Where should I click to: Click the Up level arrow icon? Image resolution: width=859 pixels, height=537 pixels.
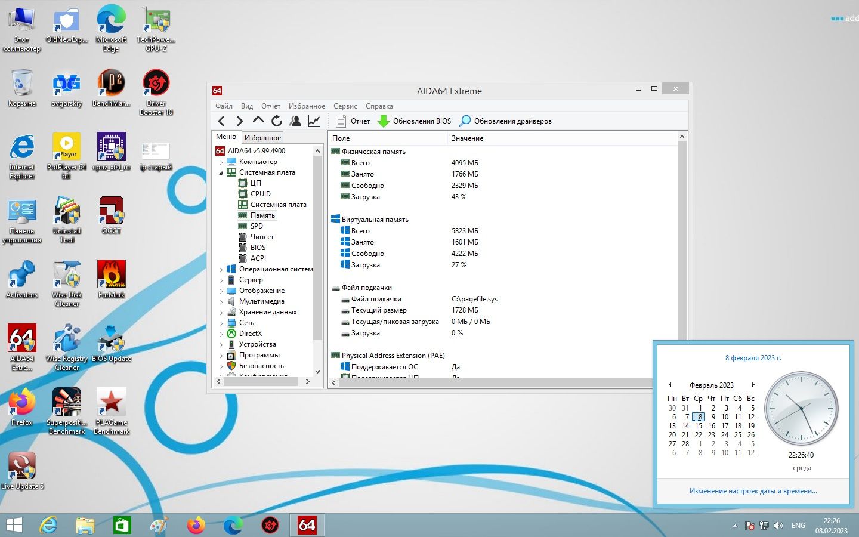click(258, 121)
